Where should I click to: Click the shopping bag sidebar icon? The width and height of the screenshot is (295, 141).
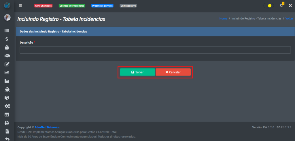(7, 47)
